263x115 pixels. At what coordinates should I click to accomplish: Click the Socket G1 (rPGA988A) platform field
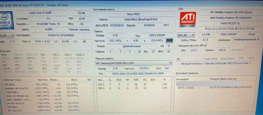[61, 35]
